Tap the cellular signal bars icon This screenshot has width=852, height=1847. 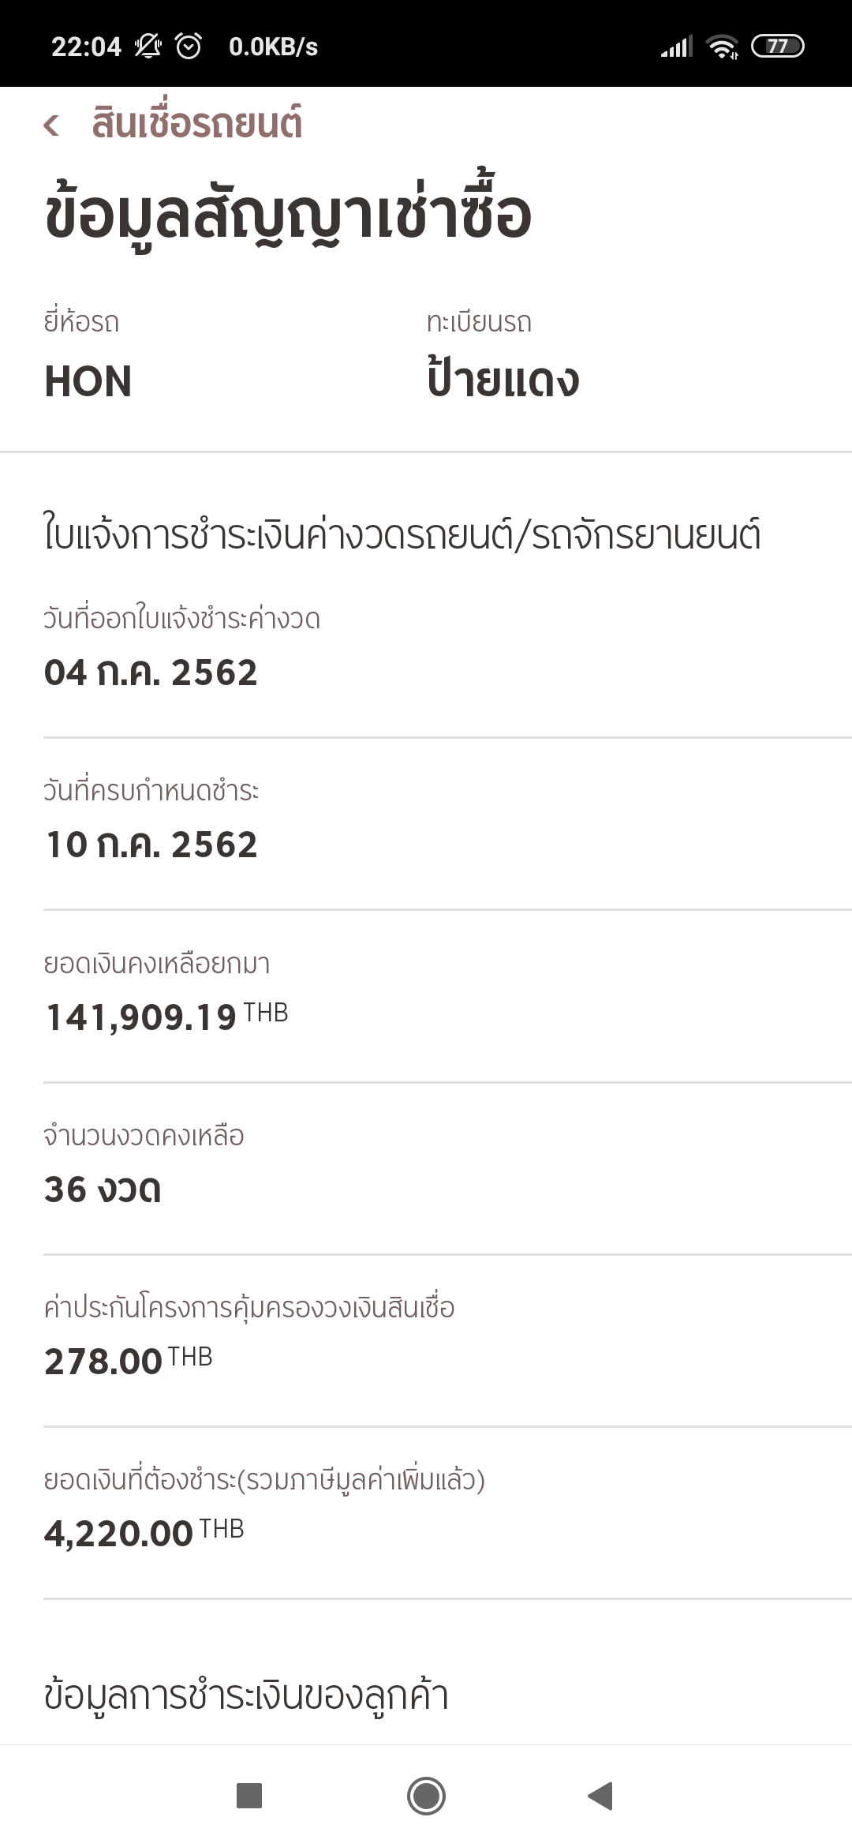(677, 47)
